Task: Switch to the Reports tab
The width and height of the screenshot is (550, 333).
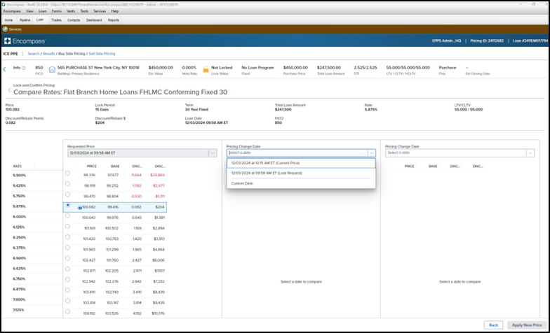Action: tap(114, 20)
